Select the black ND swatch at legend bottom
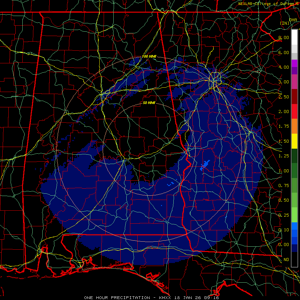This screenshot has height=300, width=300. (x=294, y=259)
